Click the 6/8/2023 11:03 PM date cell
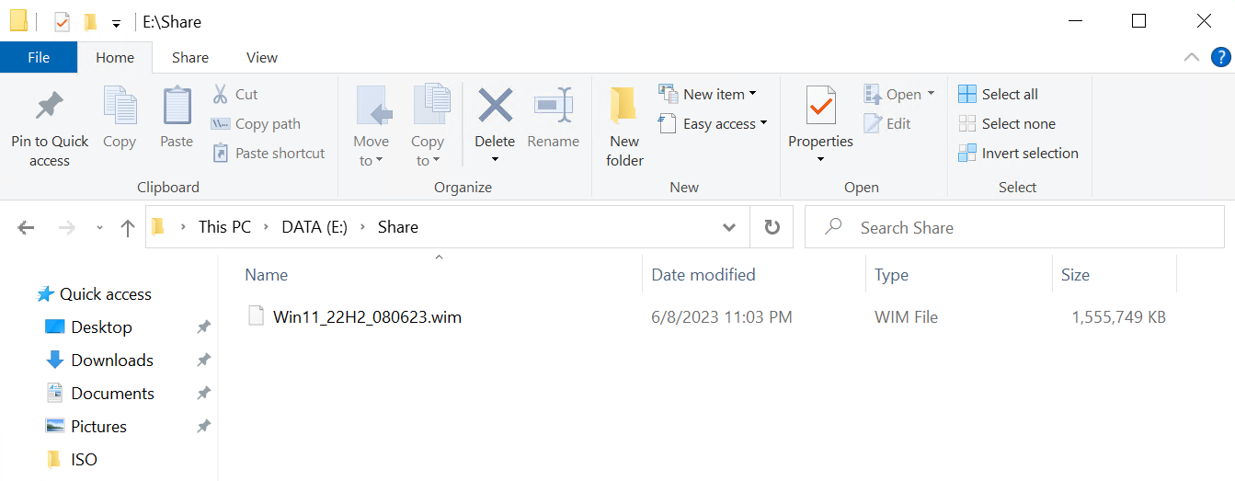Screen dimensions: 1235x481 tap(722, 317)
